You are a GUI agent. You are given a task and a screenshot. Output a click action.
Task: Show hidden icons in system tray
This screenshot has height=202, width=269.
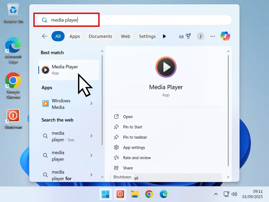[216, 194]
